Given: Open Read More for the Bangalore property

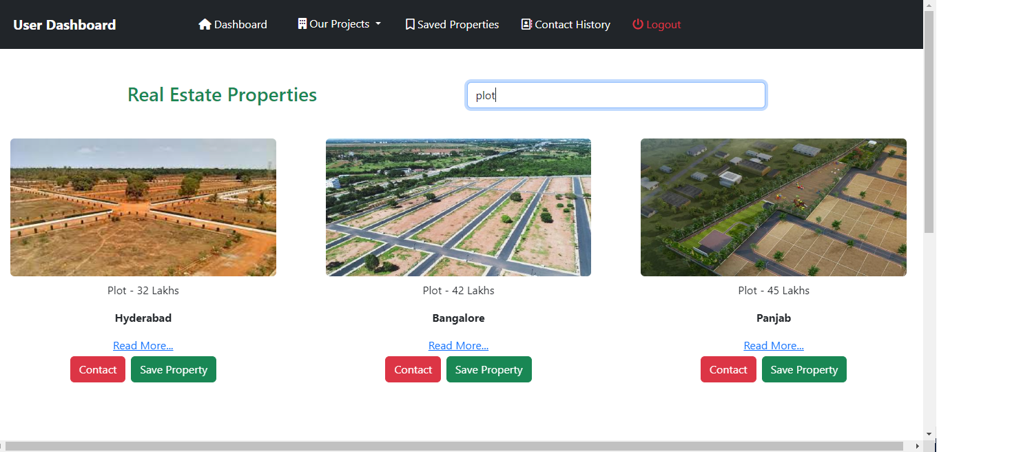Looking at the screenshot, I should click(458, 345).
